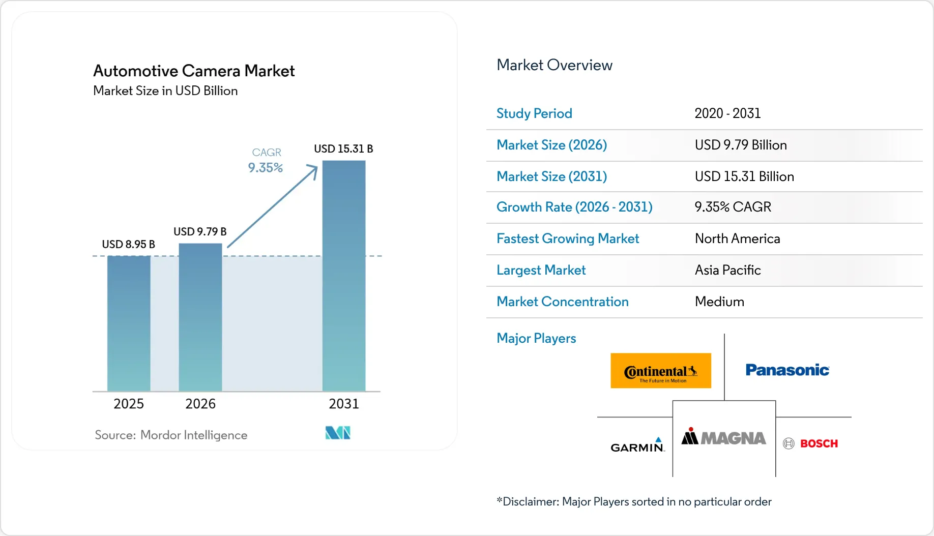Click the 'Automotive Camera Market' title
This screenshot has height=536, width=934.
194,71
